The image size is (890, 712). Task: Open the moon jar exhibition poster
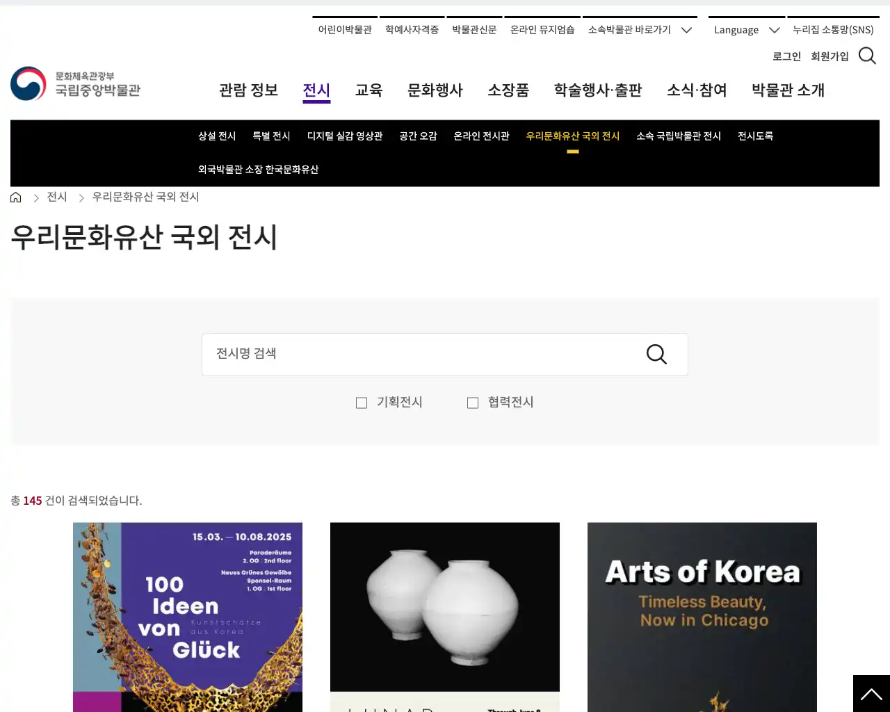click(x=445, y=617)
